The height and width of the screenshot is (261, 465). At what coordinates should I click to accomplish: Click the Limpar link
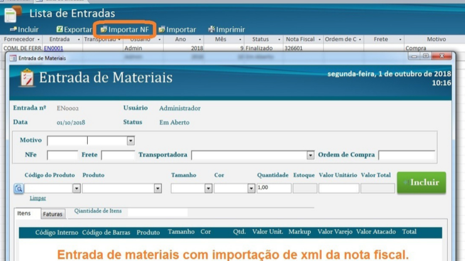(38, 198)
